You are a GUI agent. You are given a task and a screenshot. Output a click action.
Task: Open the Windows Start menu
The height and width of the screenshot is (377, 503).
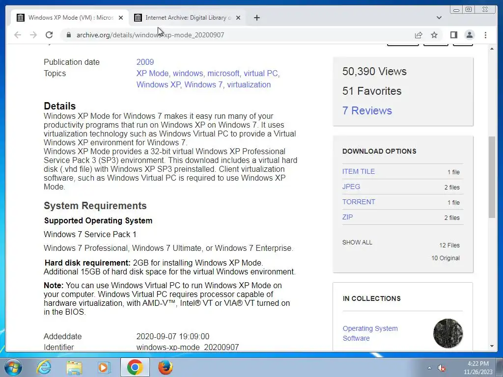pyautogui.click(x=13, y=367)
